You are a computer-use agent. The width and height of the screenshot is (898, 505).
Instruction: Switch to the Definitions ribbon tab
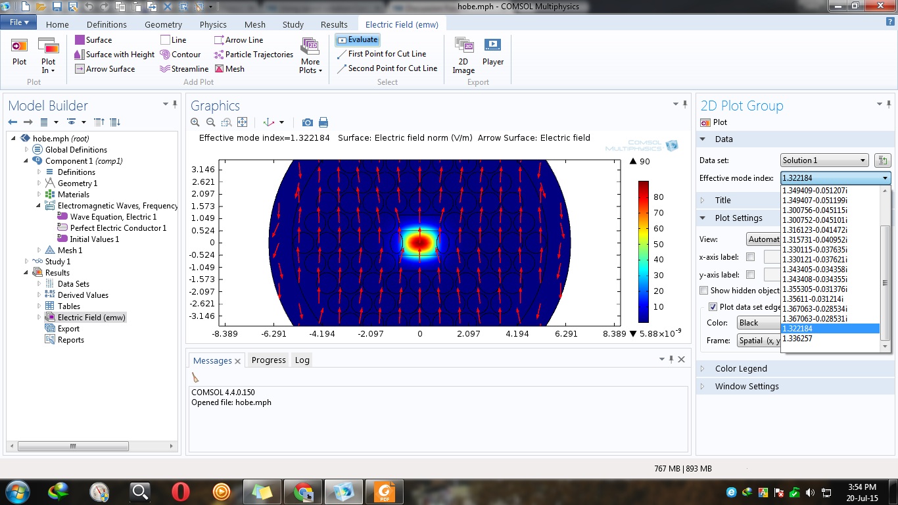(106, 24)
